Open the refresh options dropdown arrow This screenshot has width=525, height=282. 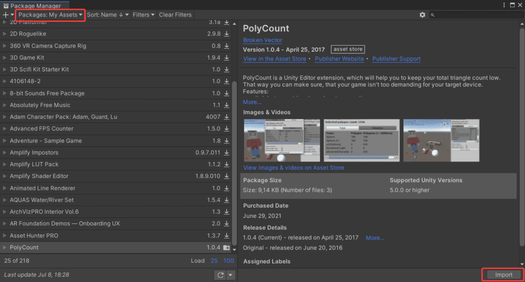(230, 275)
